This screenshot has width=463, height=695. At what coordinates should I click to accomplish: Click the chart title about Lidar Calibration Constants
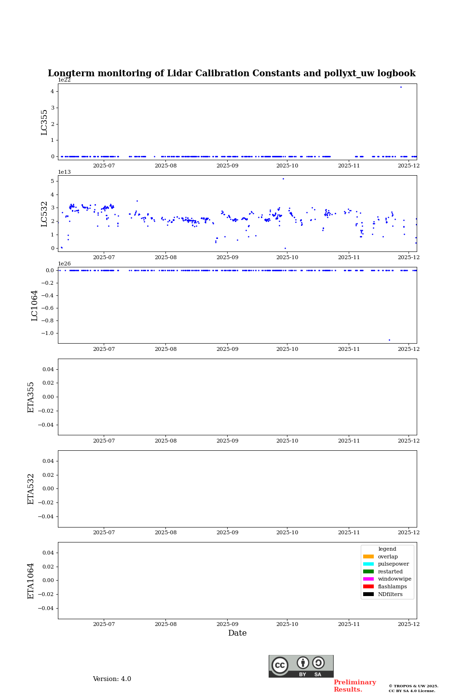coord(231,73)
